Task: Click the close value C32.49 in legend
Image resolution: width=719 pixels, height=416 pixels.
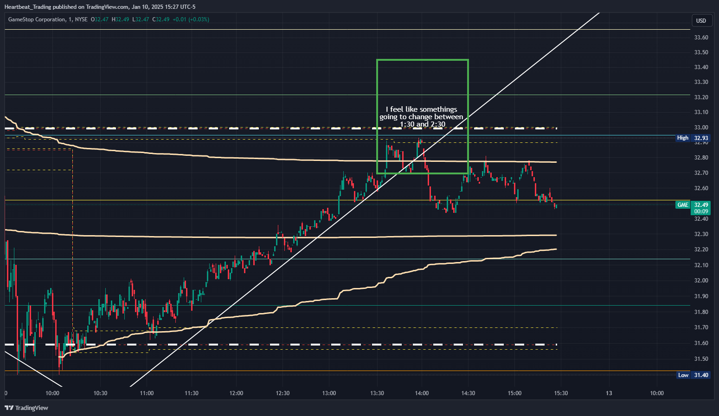Action: coord(161,19)
